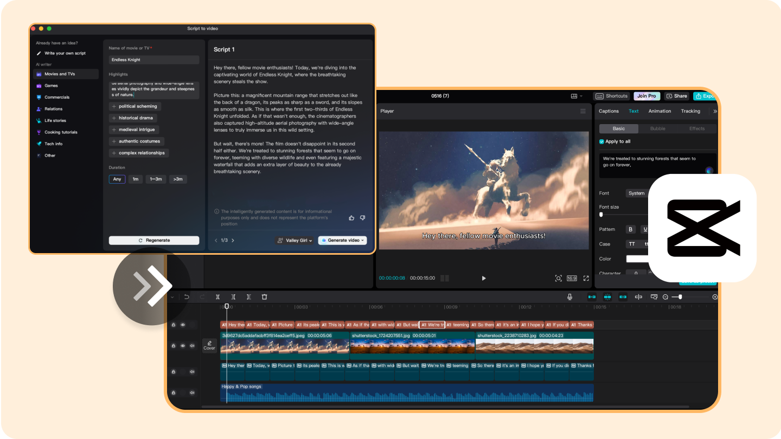The image size is (781, 439).
Task: Click the delete clip trash icon
Action: coord(264,297)
